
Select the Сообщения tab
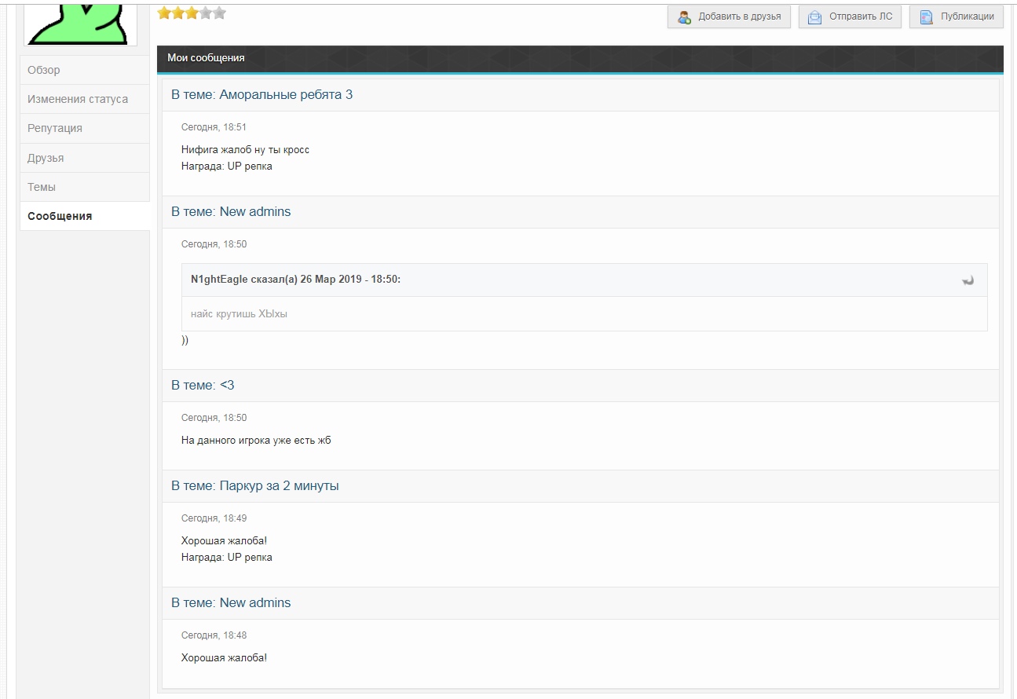(x=85, y=216)
